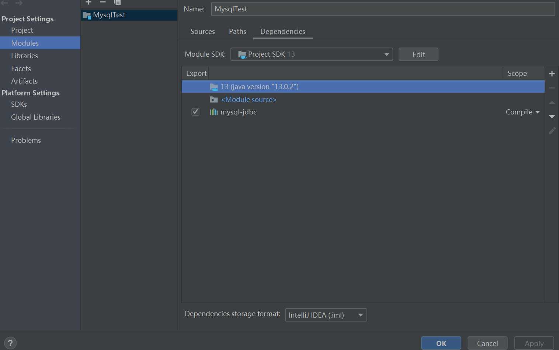Open the Module SDK dropdown
559x350 pixels.
click(312, 54)
